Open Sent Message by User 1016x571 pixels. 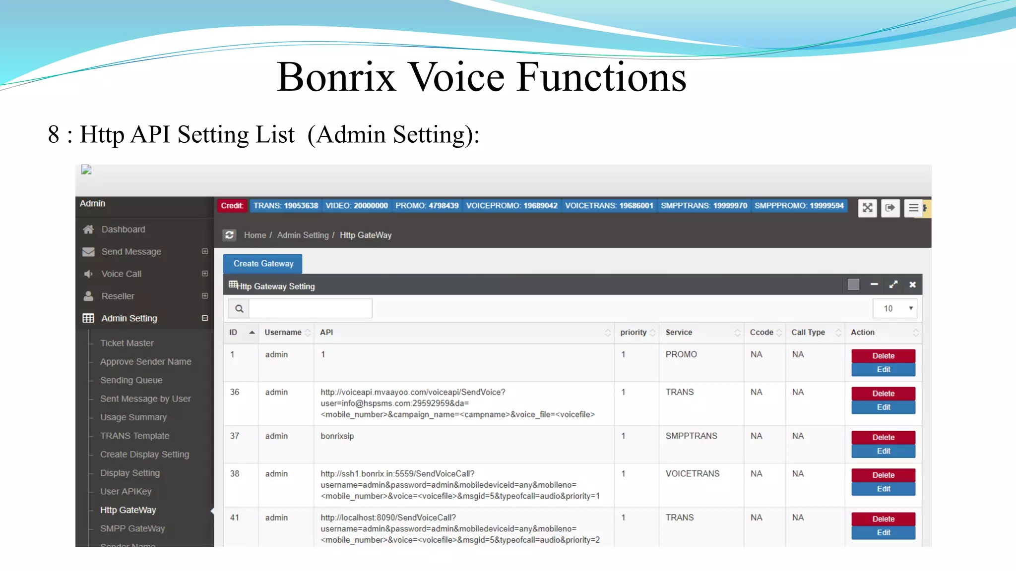coord(145,399)
